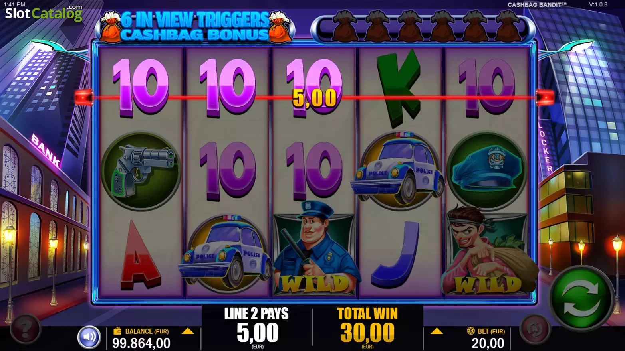Click the police hat symbol

486,172
